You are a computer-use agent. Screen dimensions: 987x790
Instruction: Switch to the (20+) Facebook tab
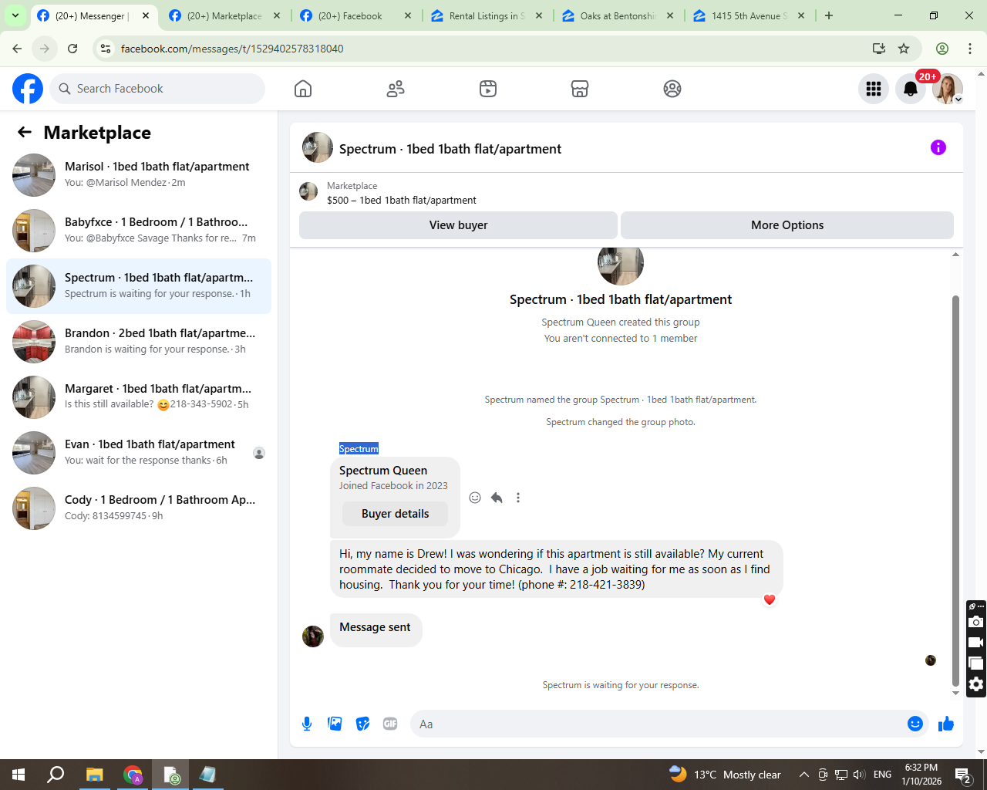tap(356, 15)
